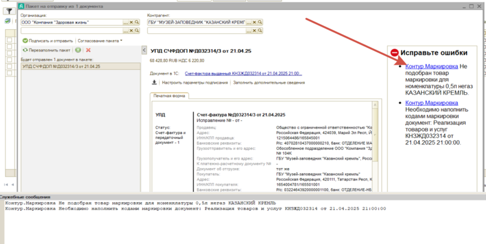Viewport: 486px width, 244px height.
Task: Click the 1C icon in the window title bar
Action: [x=21, y=6]
